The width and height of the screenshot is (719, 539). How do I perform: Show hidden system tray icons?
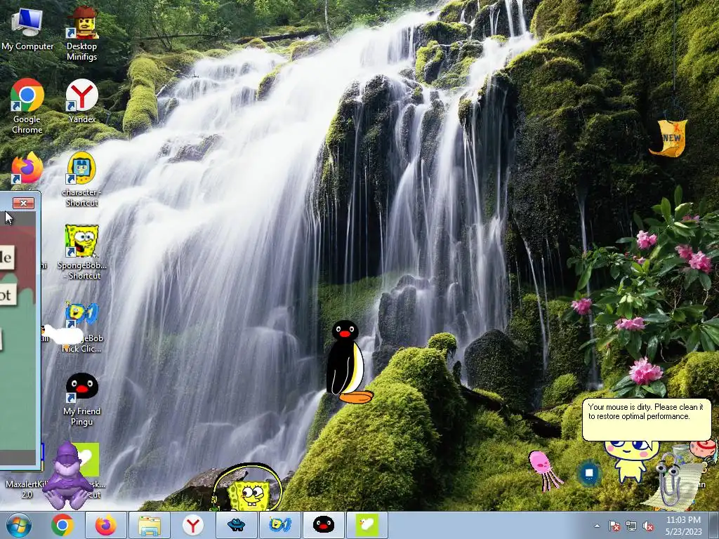(x=597, y=526)
